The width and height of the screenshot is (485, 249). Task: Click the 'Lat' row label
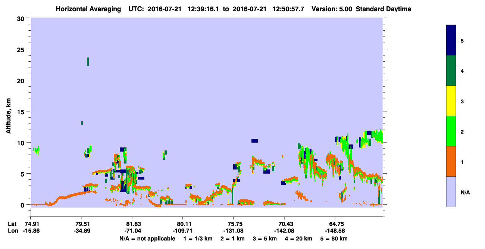[12, 224]
